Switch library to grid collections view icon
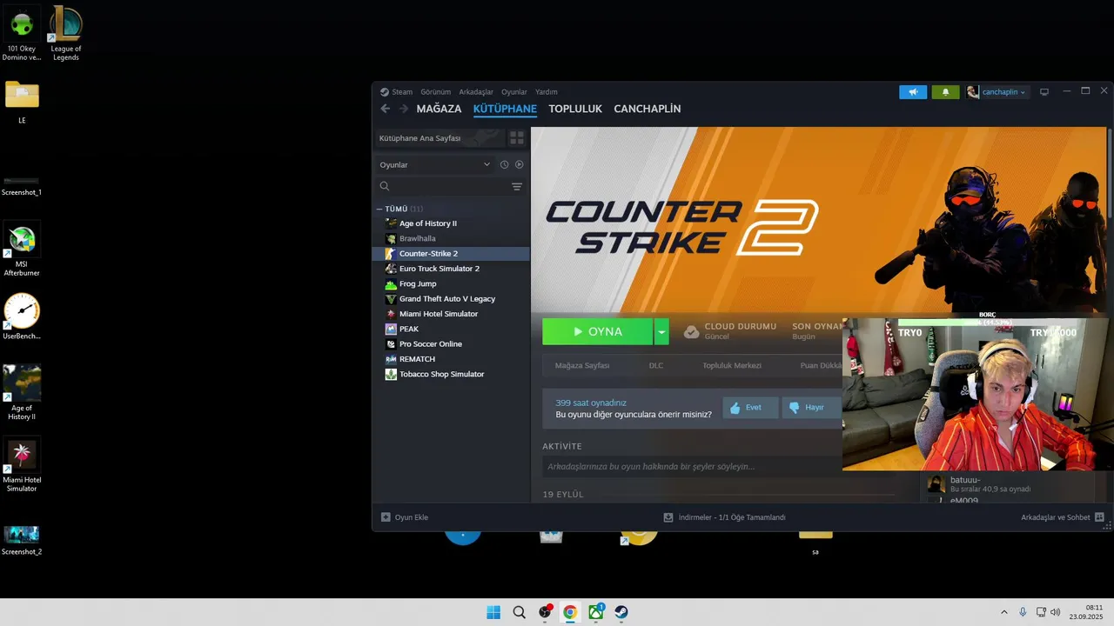Screen dimensions: 1114x626 pyautogui.click(x=517, y=138)
